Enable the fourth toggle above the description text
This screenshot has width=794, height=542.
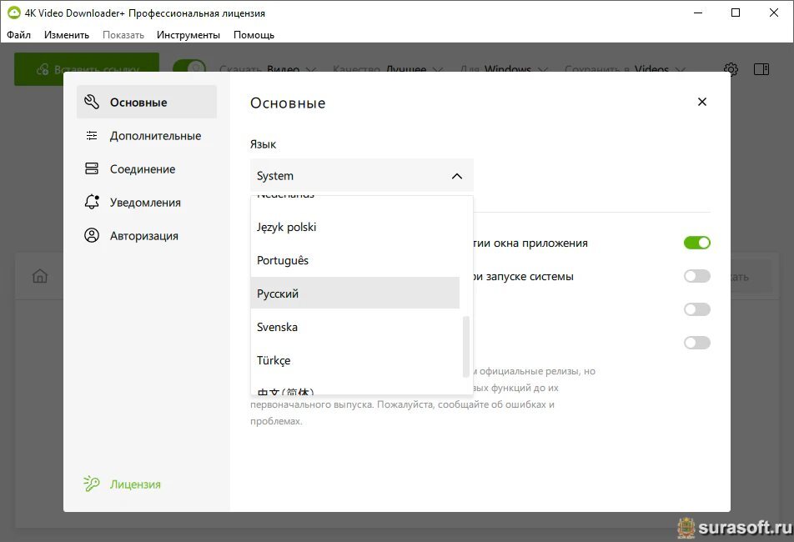pyautogui.click(x=696, y=343)
